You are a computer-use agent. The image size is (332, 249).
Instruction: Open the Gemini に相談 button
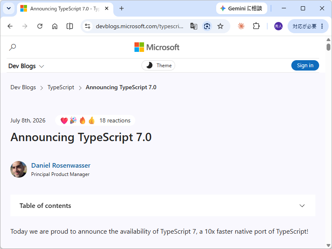(242, 8)
